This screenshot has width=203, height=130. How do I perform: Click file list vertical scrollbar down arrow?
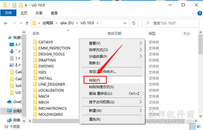tap(200, 116)
